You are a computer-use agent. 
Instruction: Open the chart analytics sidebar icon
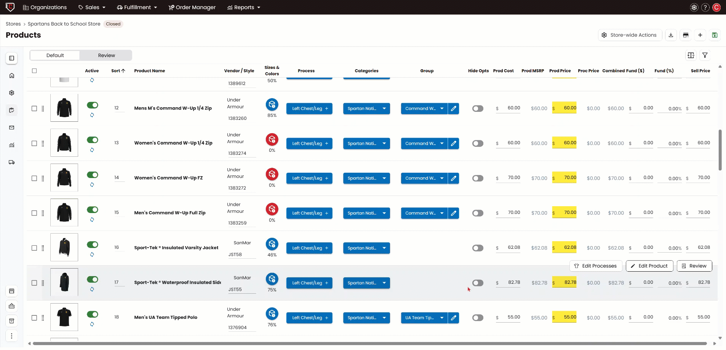click(12, 145)
